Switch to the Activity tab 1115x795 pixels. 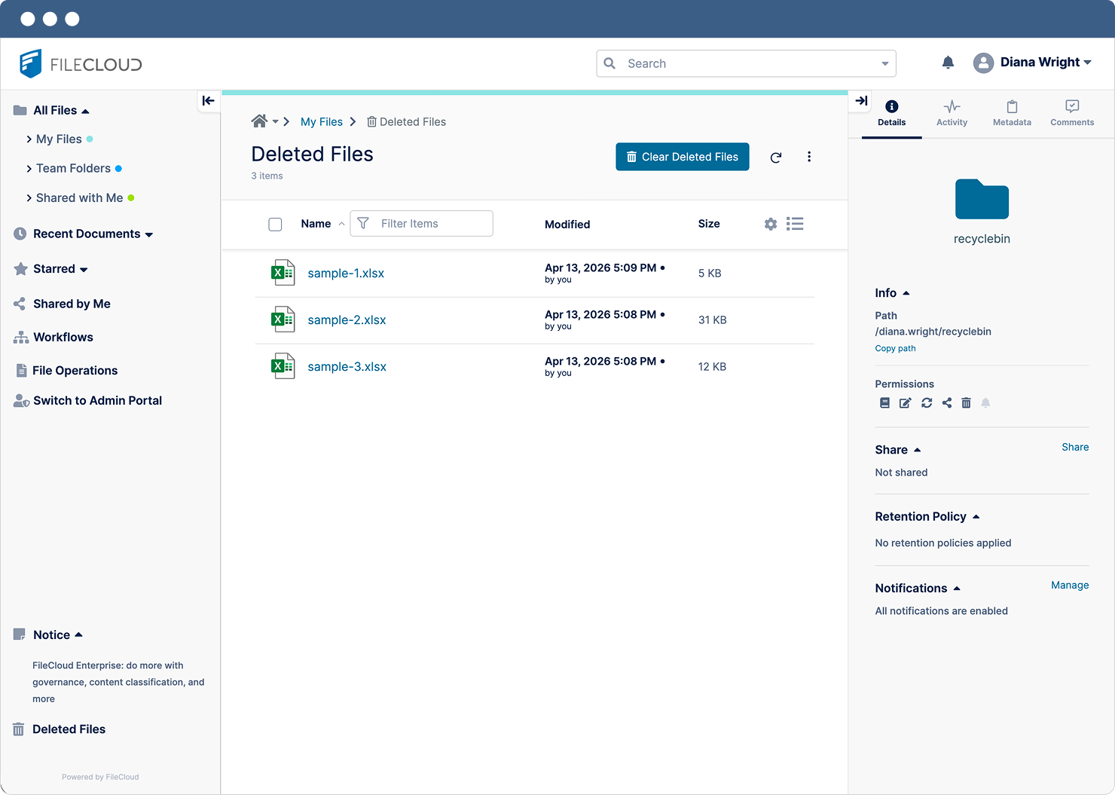tap(952, 113)
